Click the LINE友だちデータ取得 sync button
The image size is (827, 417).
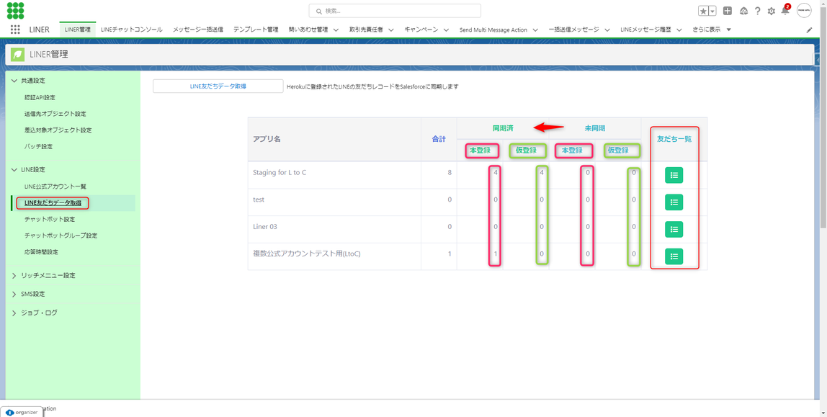pyautogui.click(x=218, y=86)
